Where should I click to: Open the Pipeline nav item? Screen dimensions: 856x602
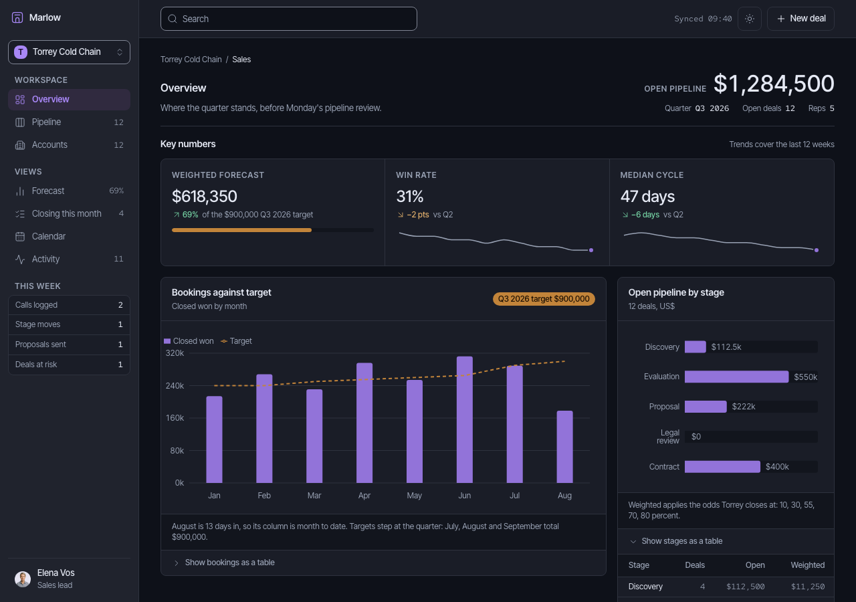69,122
